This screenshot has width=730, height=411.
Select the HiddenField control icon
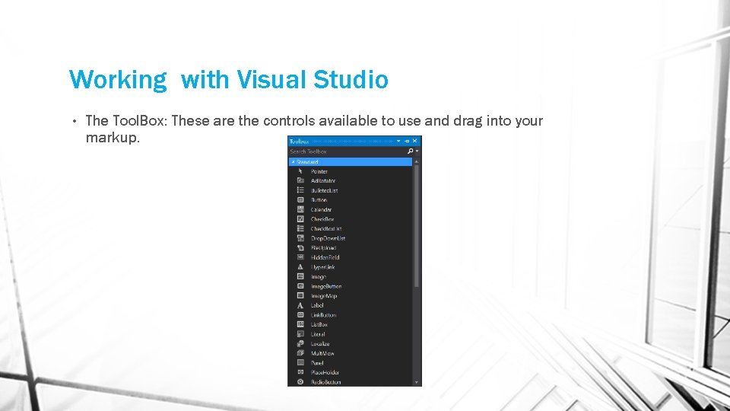(x=300, y=257)
